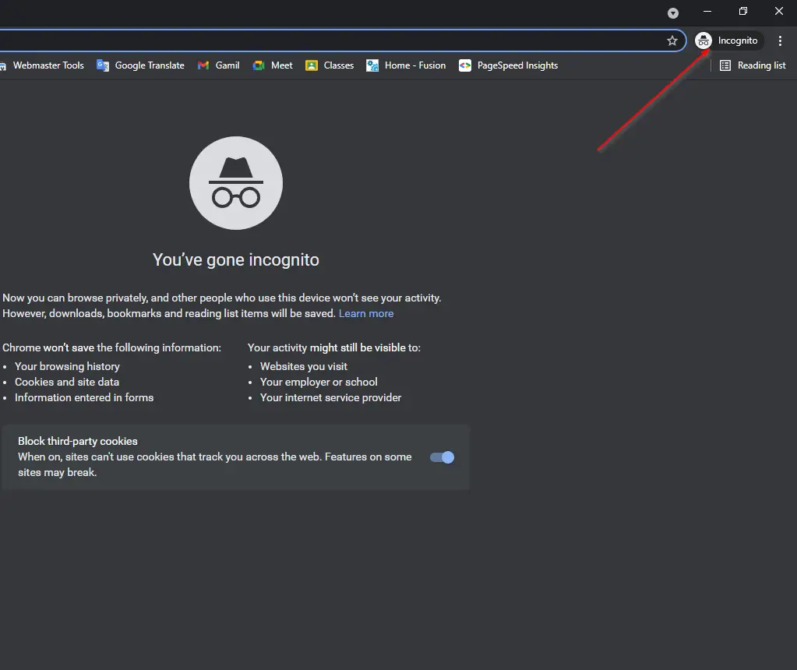Restore down the Chrome window

point(743,11)
